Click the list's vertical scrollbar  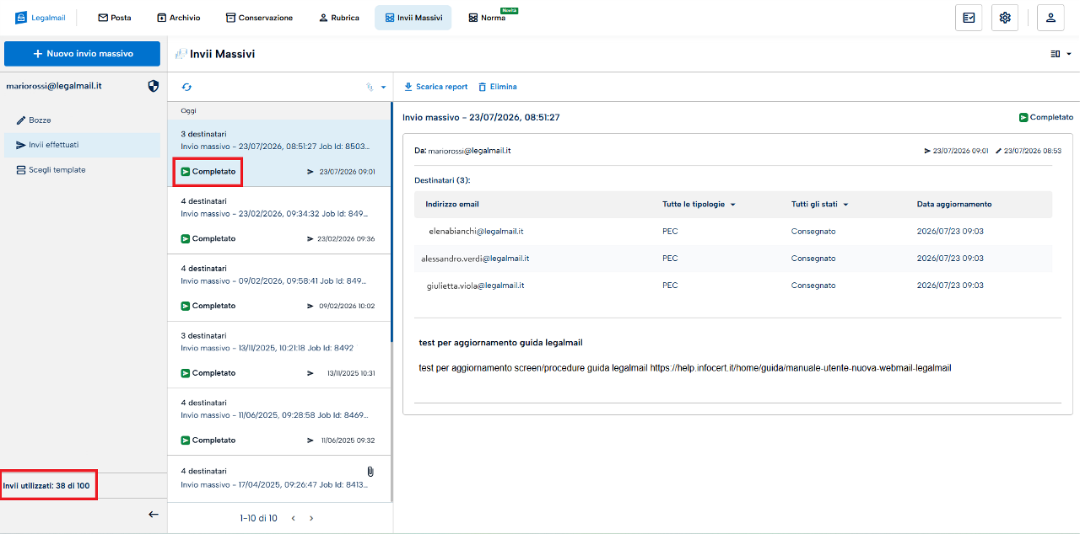click(391, 221)
